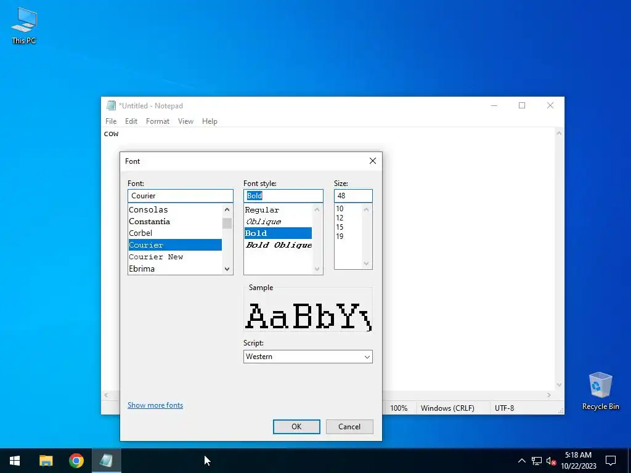This screenshot has height=473, width=631.
Task: Launch File Explorer from taskbar
Action: 46,461
